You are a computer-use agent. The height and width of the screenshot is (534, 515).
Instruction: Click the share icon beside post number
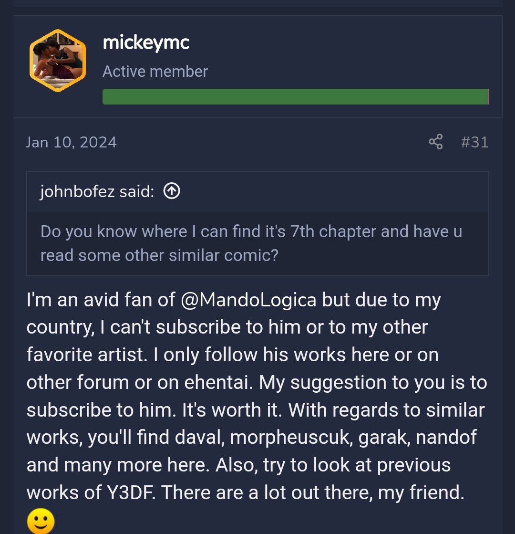pos(435,142)
